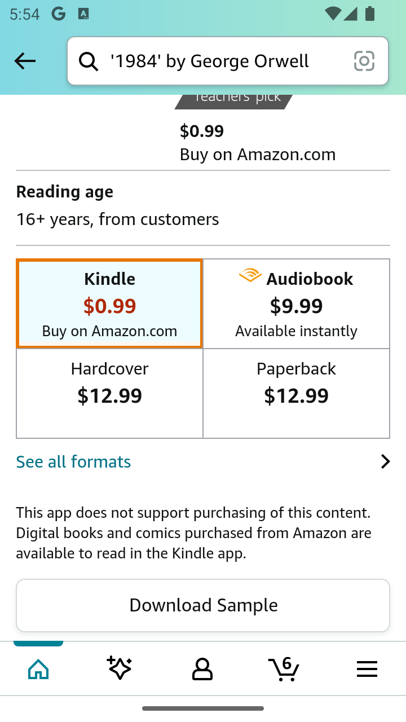Screen dimensions: 406x722
Task: Open the See all formats link
Action: point(73,462)
